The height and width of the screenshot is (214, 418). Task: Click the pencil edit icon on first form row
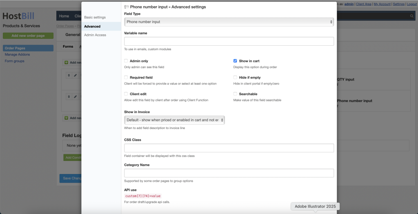[x=75, y=76]
